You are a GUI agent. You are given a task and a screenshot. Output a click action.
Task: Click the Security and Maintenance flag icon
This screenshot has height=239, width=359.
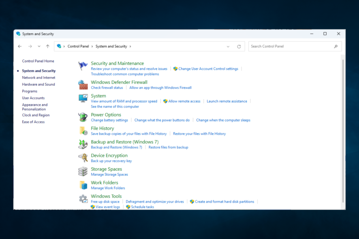[x=83, y=66]
